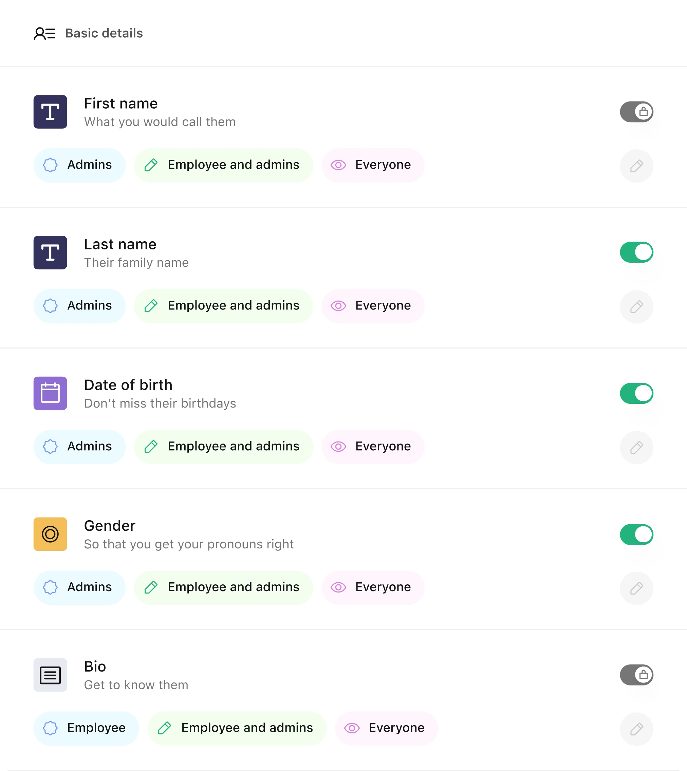Click the Everyone chip under Date of birth

[373, 447]
